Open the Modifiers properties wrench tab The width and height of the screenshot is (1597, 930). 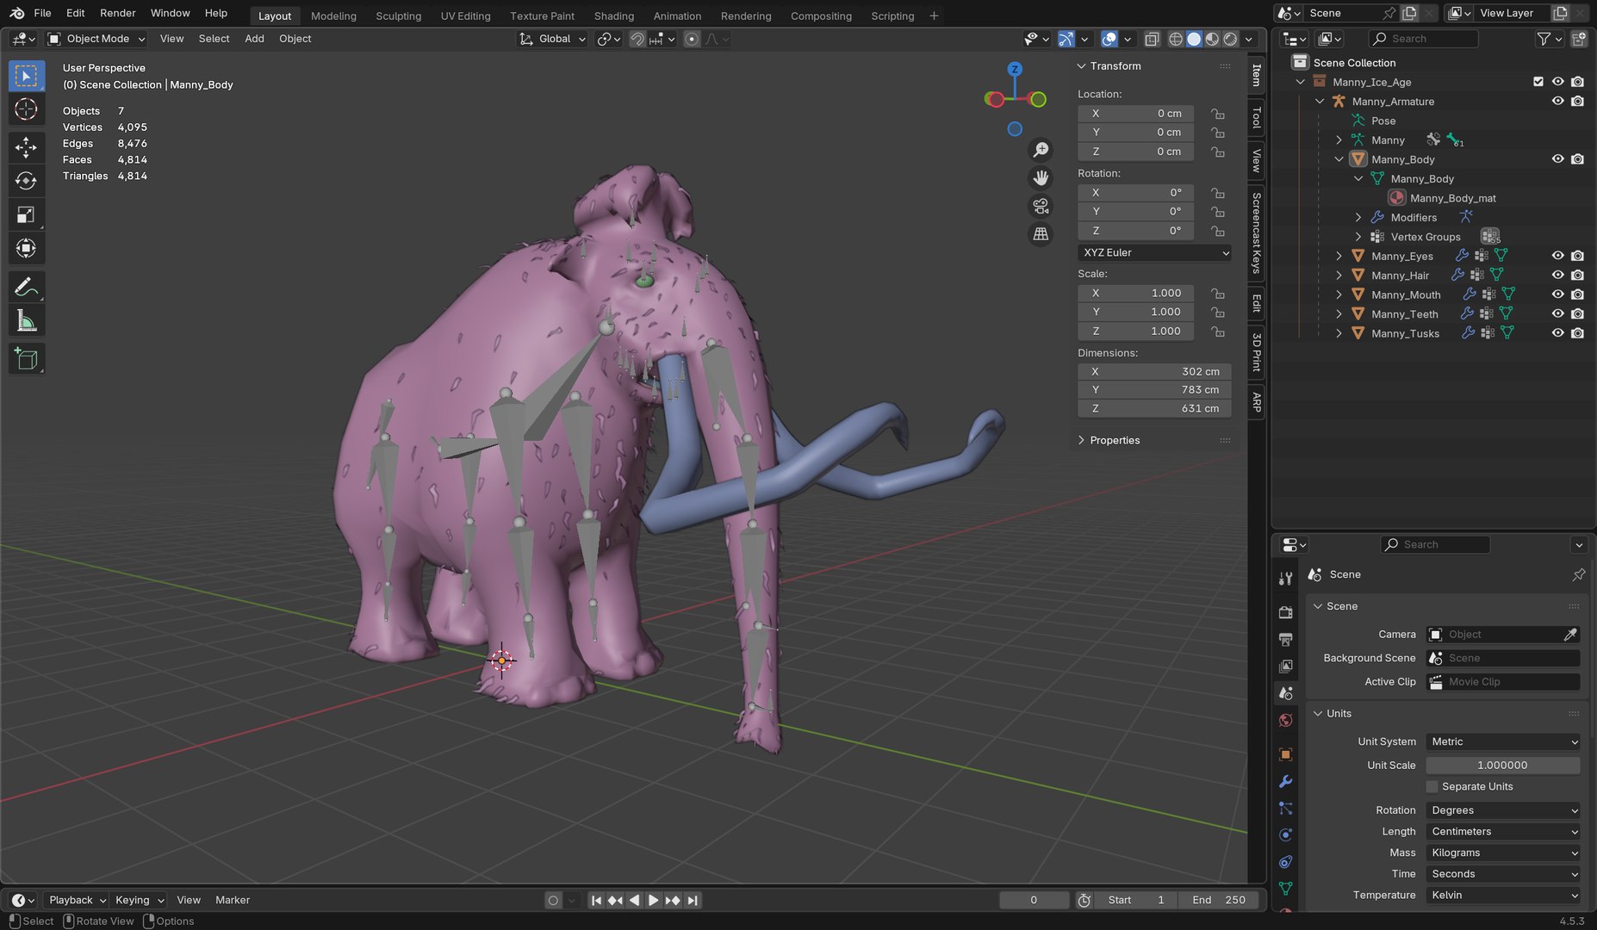1285,781
